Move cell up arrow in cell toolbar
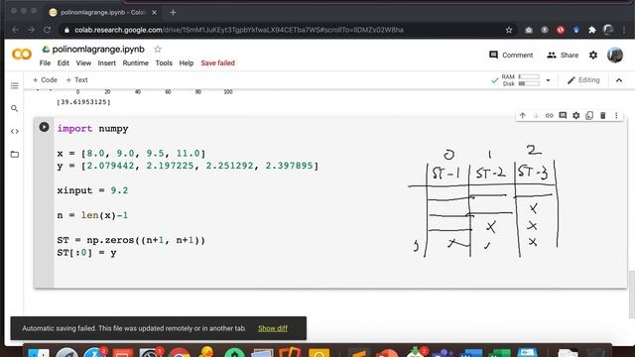 pyautogui.click(x=523, y=115)
